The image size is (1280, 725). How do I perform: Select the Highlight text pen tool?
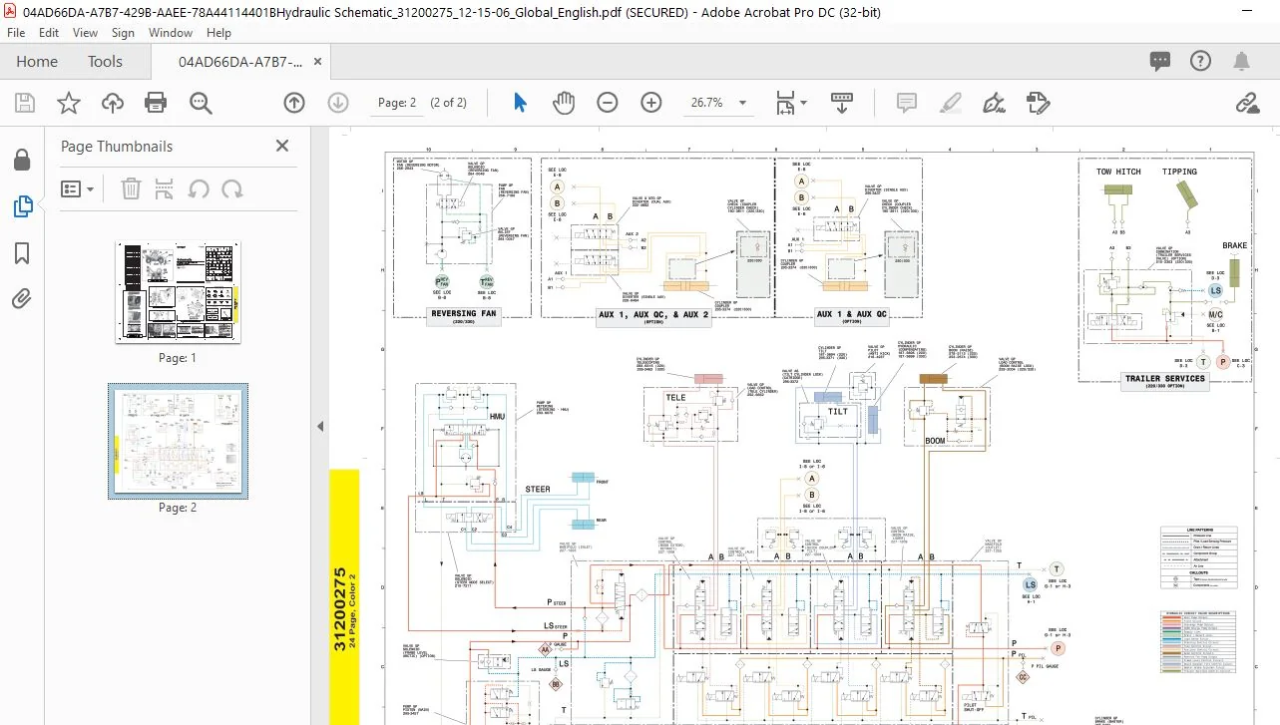click(950, 103)
